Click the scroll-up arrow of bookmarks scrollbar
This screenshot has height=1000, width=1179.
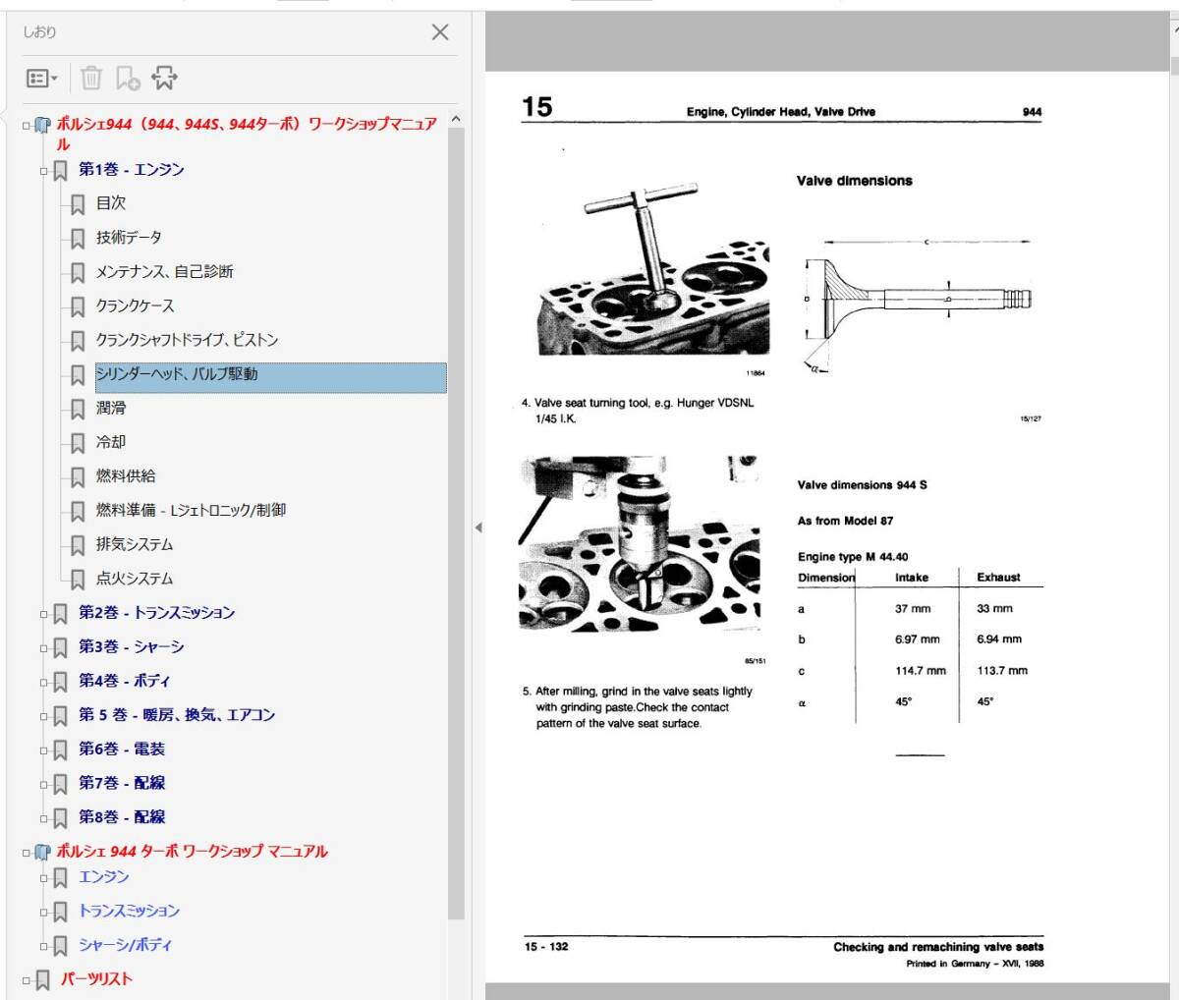coord(456,119)
